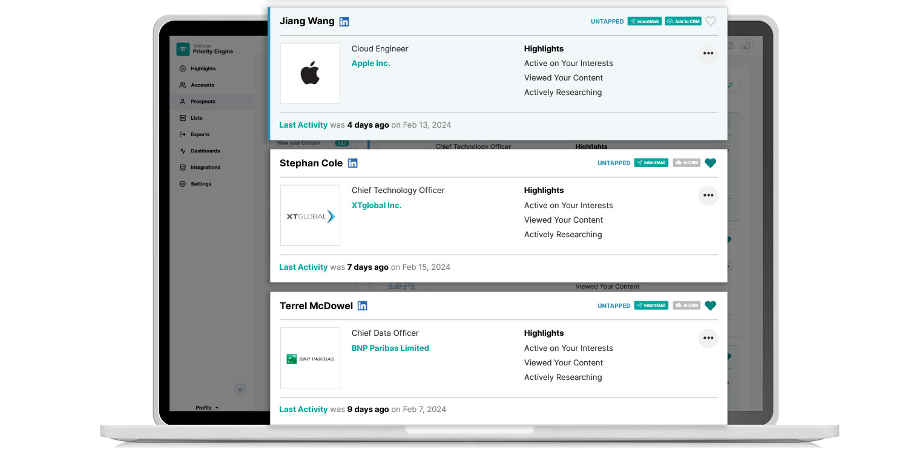Screen dimensions: 908x461
Task: Click Last Activity link on Stephan Cole card
Action: click(x=303, y=267)
